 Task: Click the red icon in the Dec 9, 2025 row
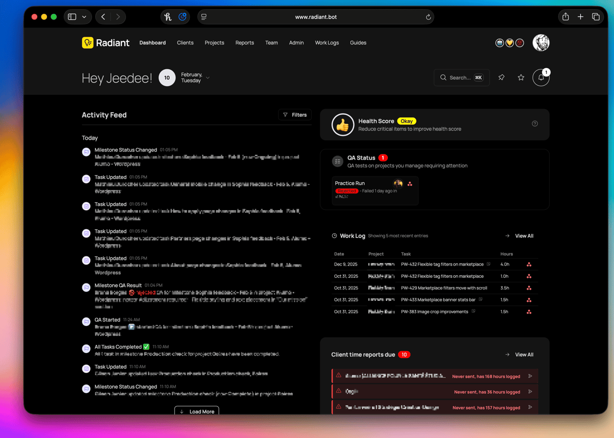click(529, 265)
